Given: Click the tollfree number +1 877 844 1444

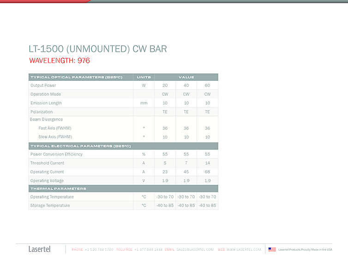Looking at the screenshot, I should tap(148, 249).
